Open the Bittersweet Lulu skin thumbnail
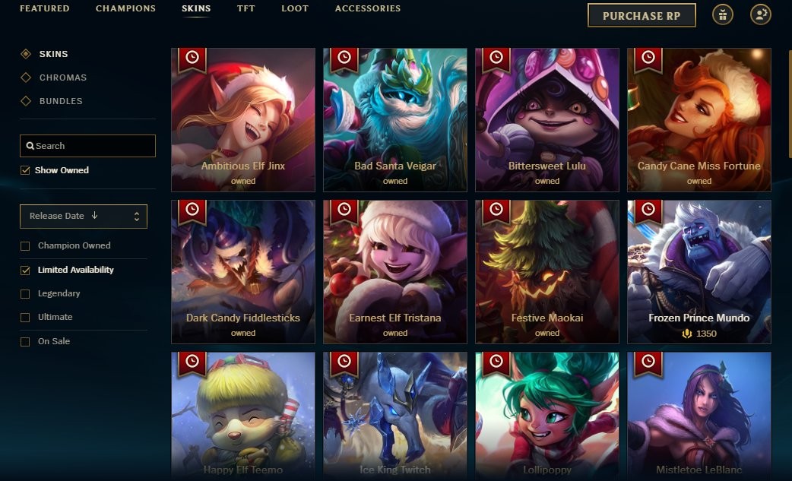The width and height of the screenshot is (792, 481). coord(547,120)
